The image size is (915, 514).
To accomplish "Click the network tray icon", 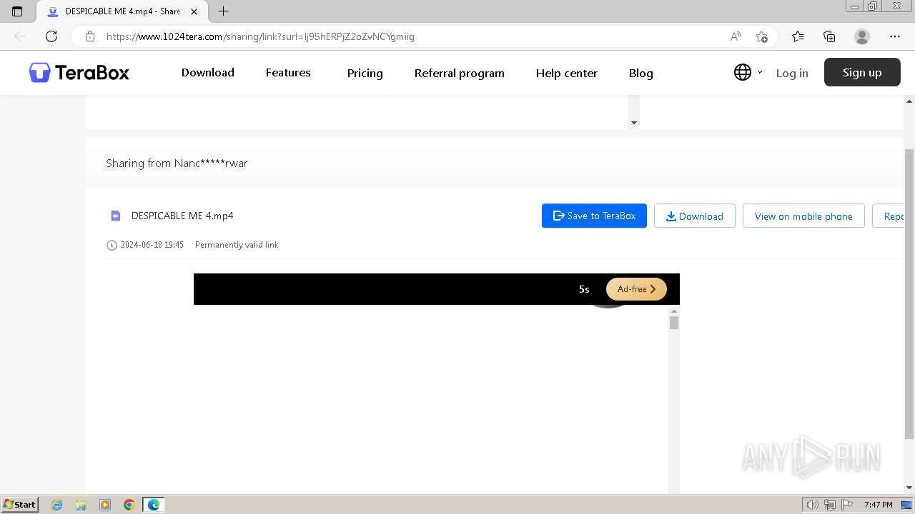I will click(x=830, y=505).
